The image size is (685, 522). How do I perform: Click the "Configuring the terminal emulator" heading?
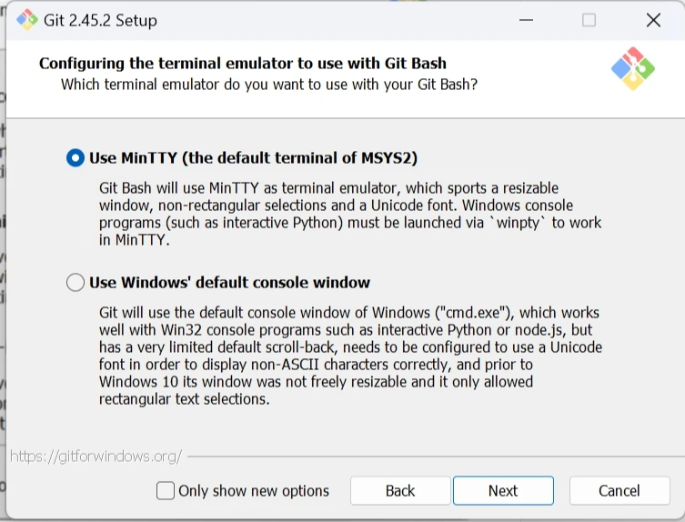click(243, 64)
